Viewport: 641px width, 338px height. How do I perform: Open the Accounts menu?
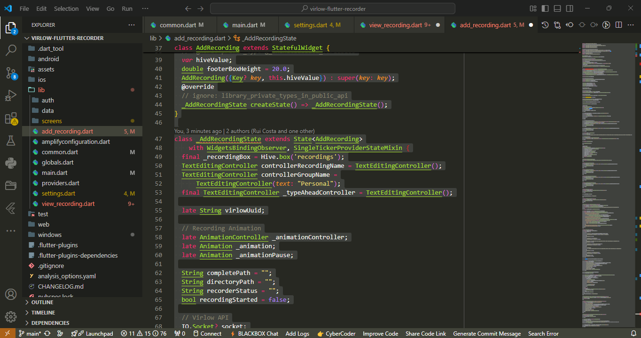11,294
